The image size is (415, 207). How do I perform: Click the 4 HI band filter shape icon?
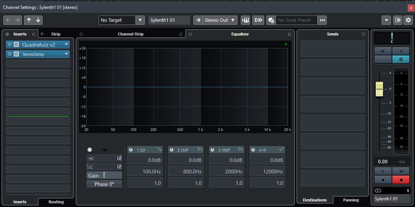point(282,150)
